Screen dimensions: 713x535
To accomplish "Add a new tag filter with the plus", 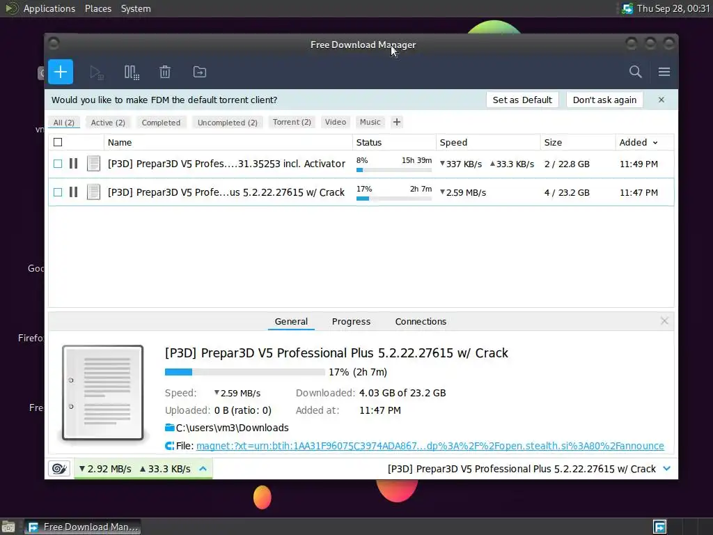I will pyautogui.click(x=396, y=122).
